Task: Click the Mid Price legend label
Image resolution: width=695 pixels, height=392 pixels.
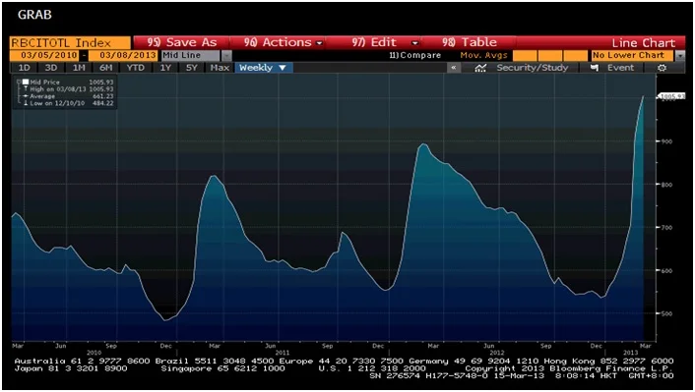Action: click(x=44, y=82)
